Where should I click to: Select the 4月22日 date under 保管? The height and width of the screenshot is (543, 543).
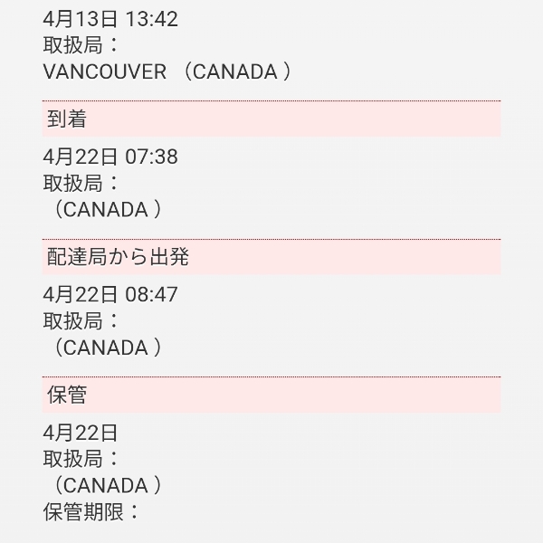(81, 432)
